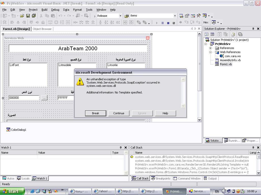The height and width of the screenshot is (195, 261).
Task: Open the Toolbox icon in toolbar
Action: coord(199,16)
